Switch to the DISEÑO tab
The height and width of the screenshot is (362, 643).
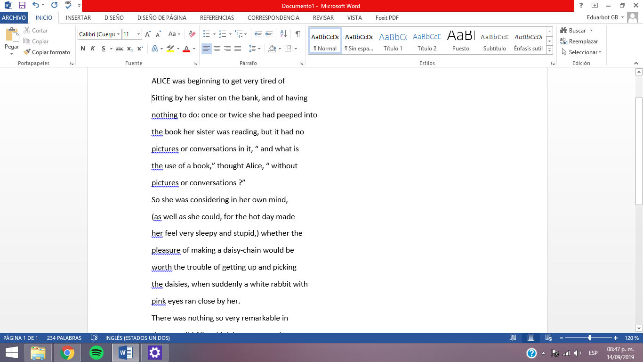(x=114, y=18)
